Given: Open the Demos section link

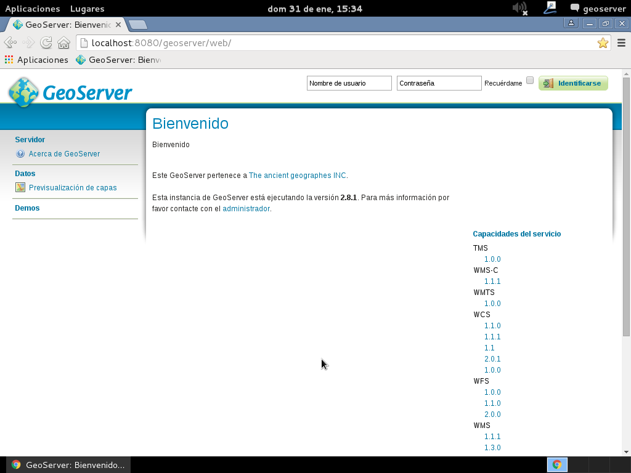Looking at the screenshot, I should pos(27,208).
